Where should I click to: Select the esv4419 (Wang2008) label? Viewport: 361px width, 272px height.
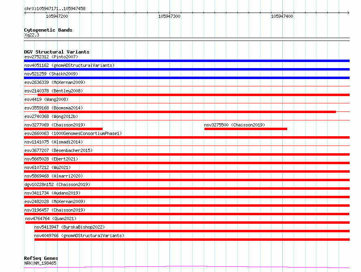click(x=46, y=99)
